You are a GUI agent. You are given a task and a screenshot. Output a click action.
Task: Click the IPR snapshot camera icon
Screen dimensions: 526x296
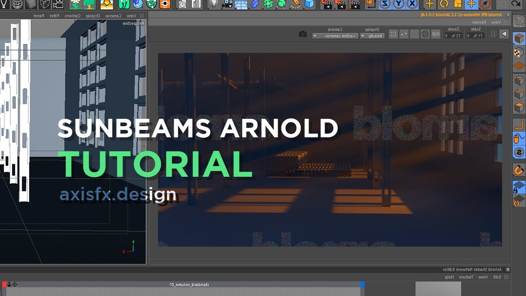(x=303, y=34)
